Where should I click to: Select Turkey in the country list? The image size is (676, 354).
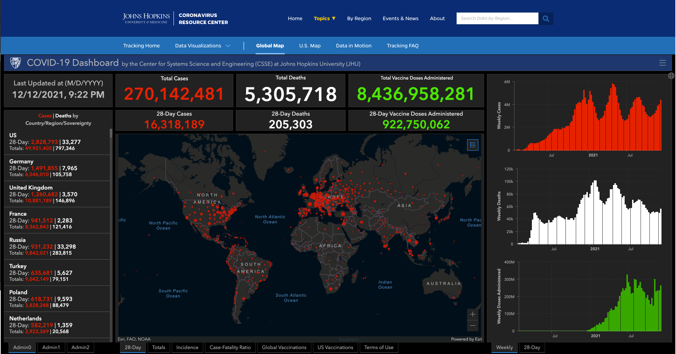click(x=57, y=272)
